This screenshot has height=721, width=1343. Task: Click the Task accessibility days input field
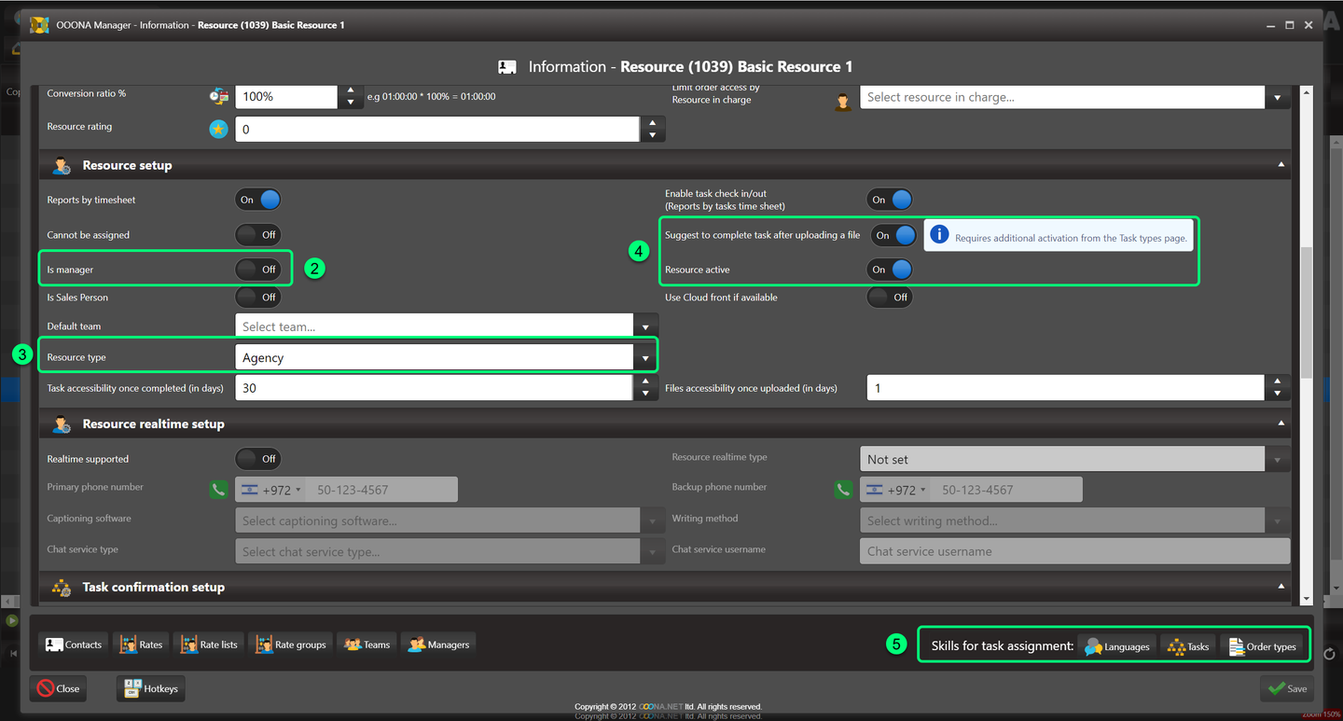point(434,388)
